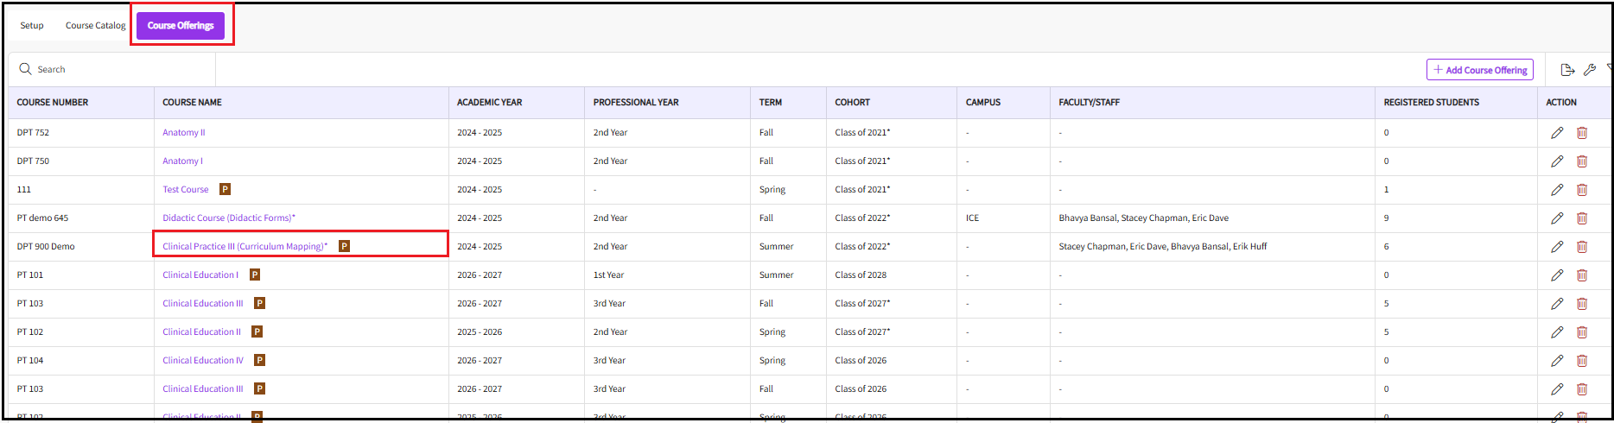
Task: Edit the DPT 752 Anatomy II offering
Action: tap(1557, 133)
